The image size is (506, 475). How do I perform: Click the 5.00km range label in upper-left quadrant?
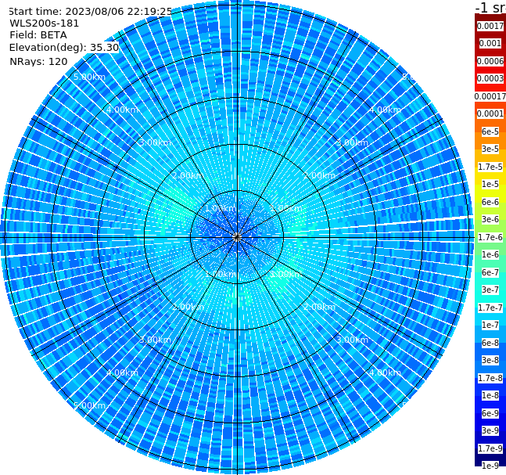(x=89, y=77)
